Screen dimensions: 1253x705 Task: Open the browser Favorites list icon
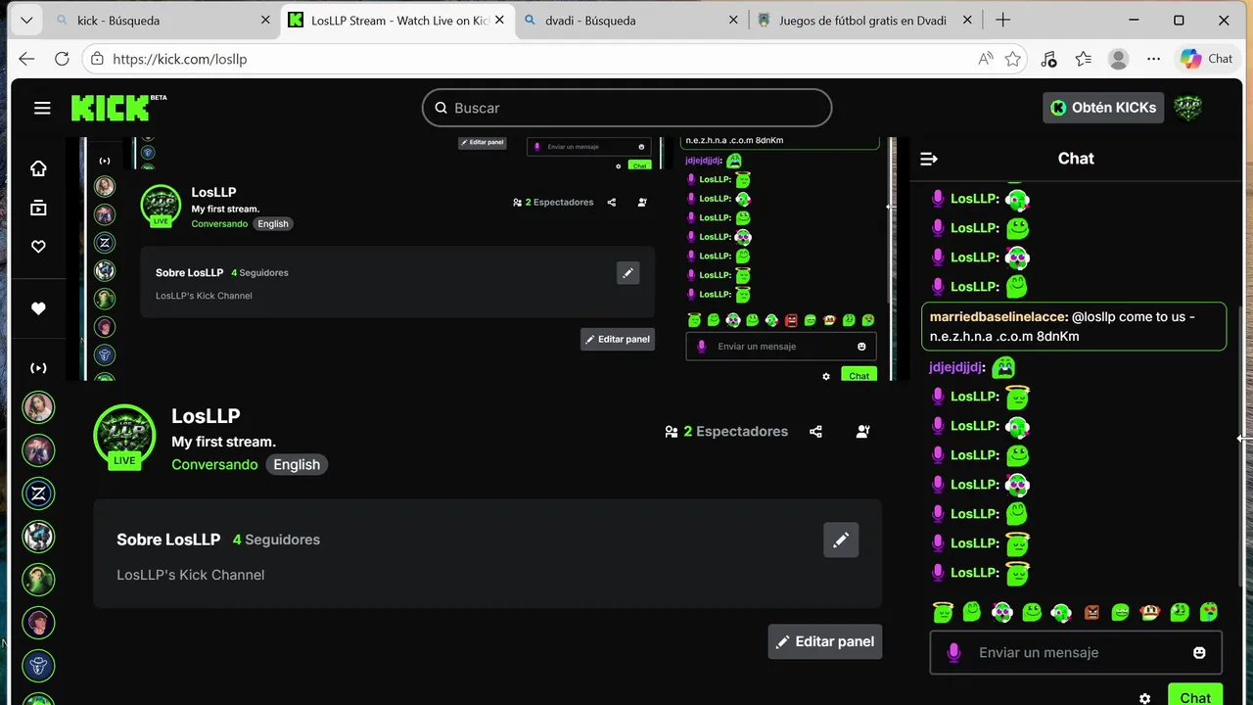[x=1083, y=59]
